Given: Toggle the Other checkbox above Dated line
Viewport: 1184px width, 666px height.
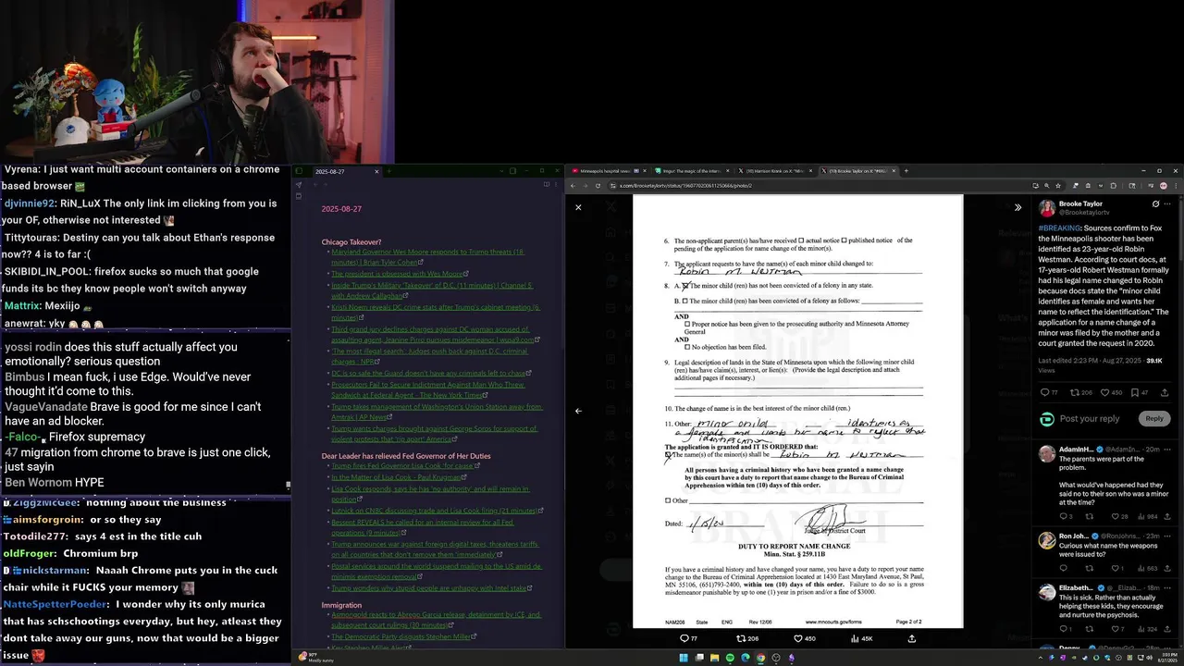Looking at the screenshot, I should [x=668, y=500].
